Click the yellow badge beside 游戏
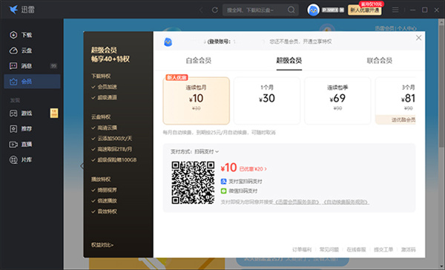Viewport: 445px width, 270px height. 54,113
